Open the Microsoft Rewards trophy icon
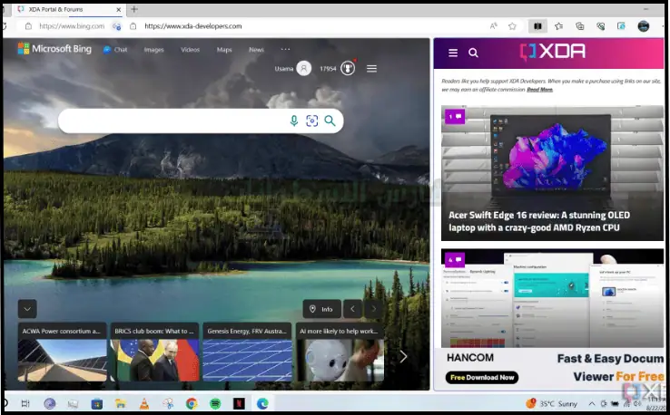 click(348, 68)
